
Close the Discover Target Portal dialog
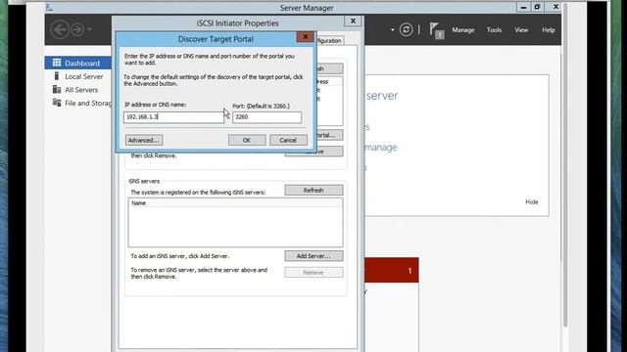point(305,37)
